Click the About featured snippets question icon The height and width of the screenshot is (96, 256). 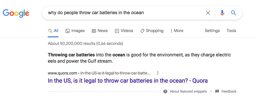tap(165, 92)
